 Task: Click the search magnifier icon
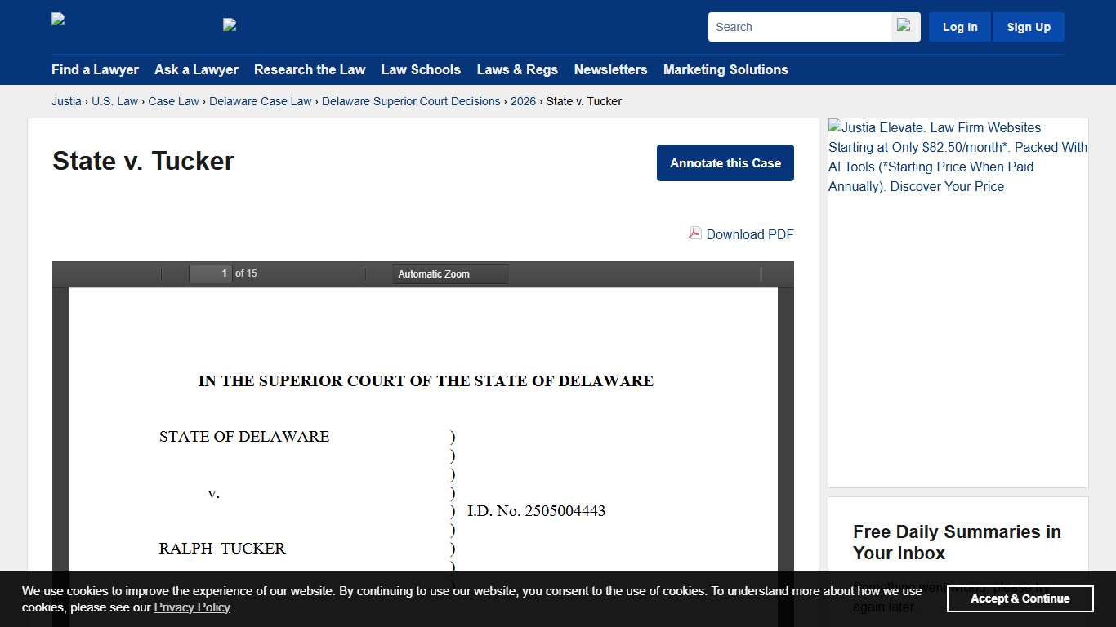tap(904, 26)
